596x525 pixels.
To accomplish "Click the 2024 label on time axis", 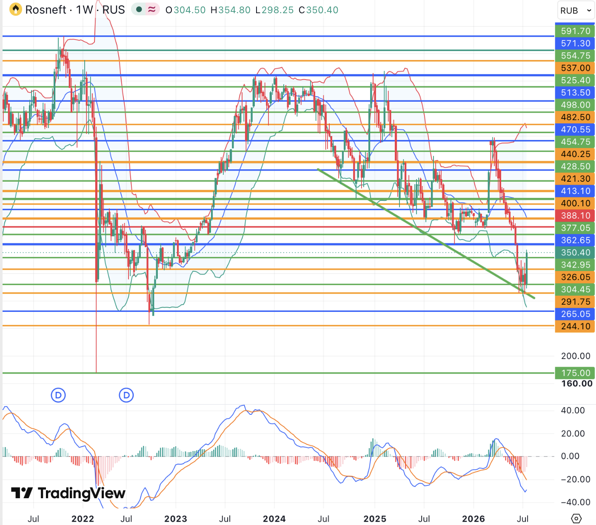I will pos(274,519).
